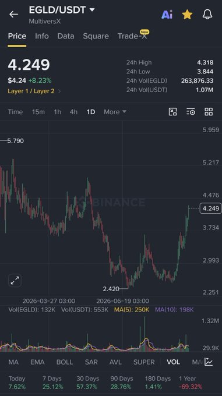Image resolution: width=222 pixels, height=396 pixels.
Task: Select the BOLL indicator
Action: pyautogui.click(x=65, y=362)
